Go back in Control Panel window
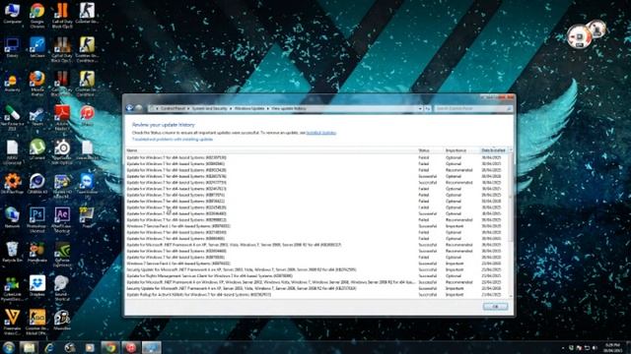 pyautogui.click(x=129, y=108)
